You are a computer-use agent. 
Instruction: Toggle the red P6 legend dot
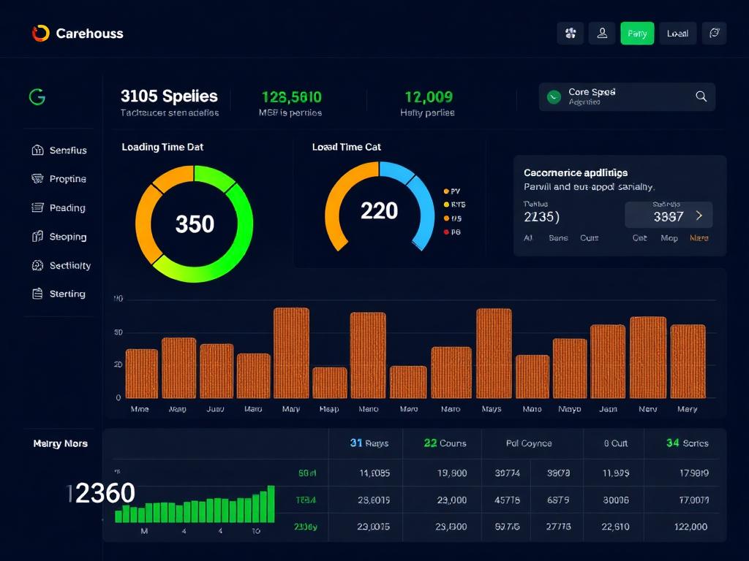[x=446, y=232]
